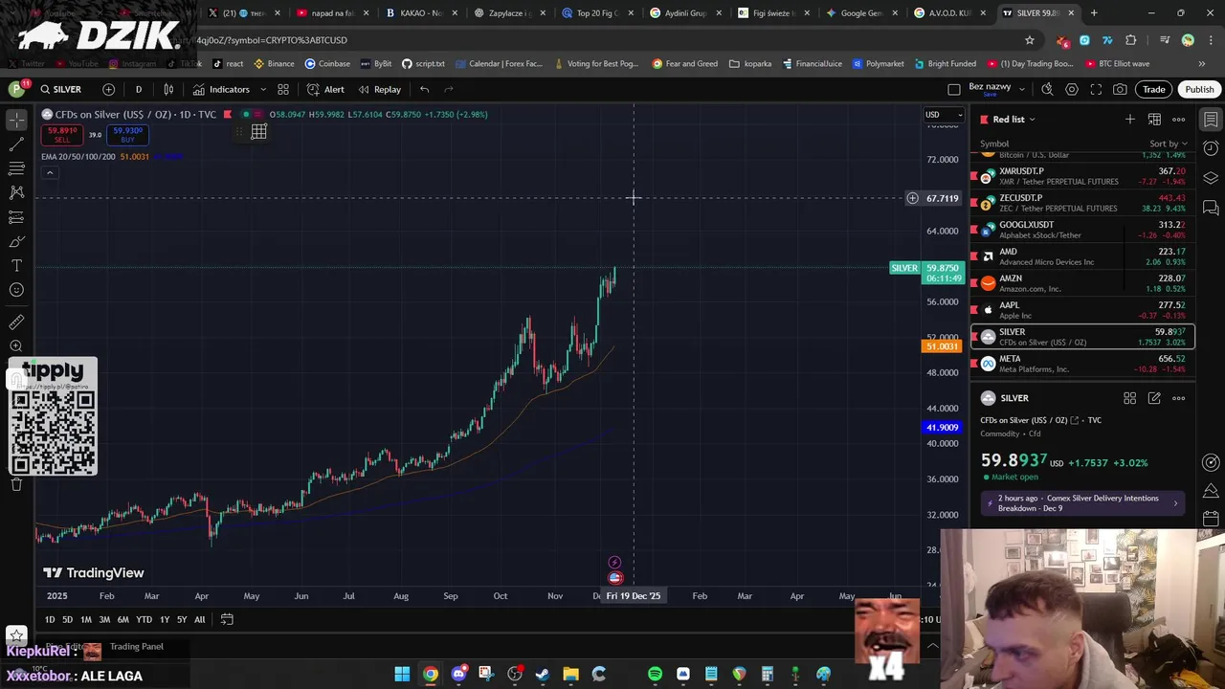Click the SILVER symbol search field
Viewport: 1225px width, 689px height.
coord(60,89)
